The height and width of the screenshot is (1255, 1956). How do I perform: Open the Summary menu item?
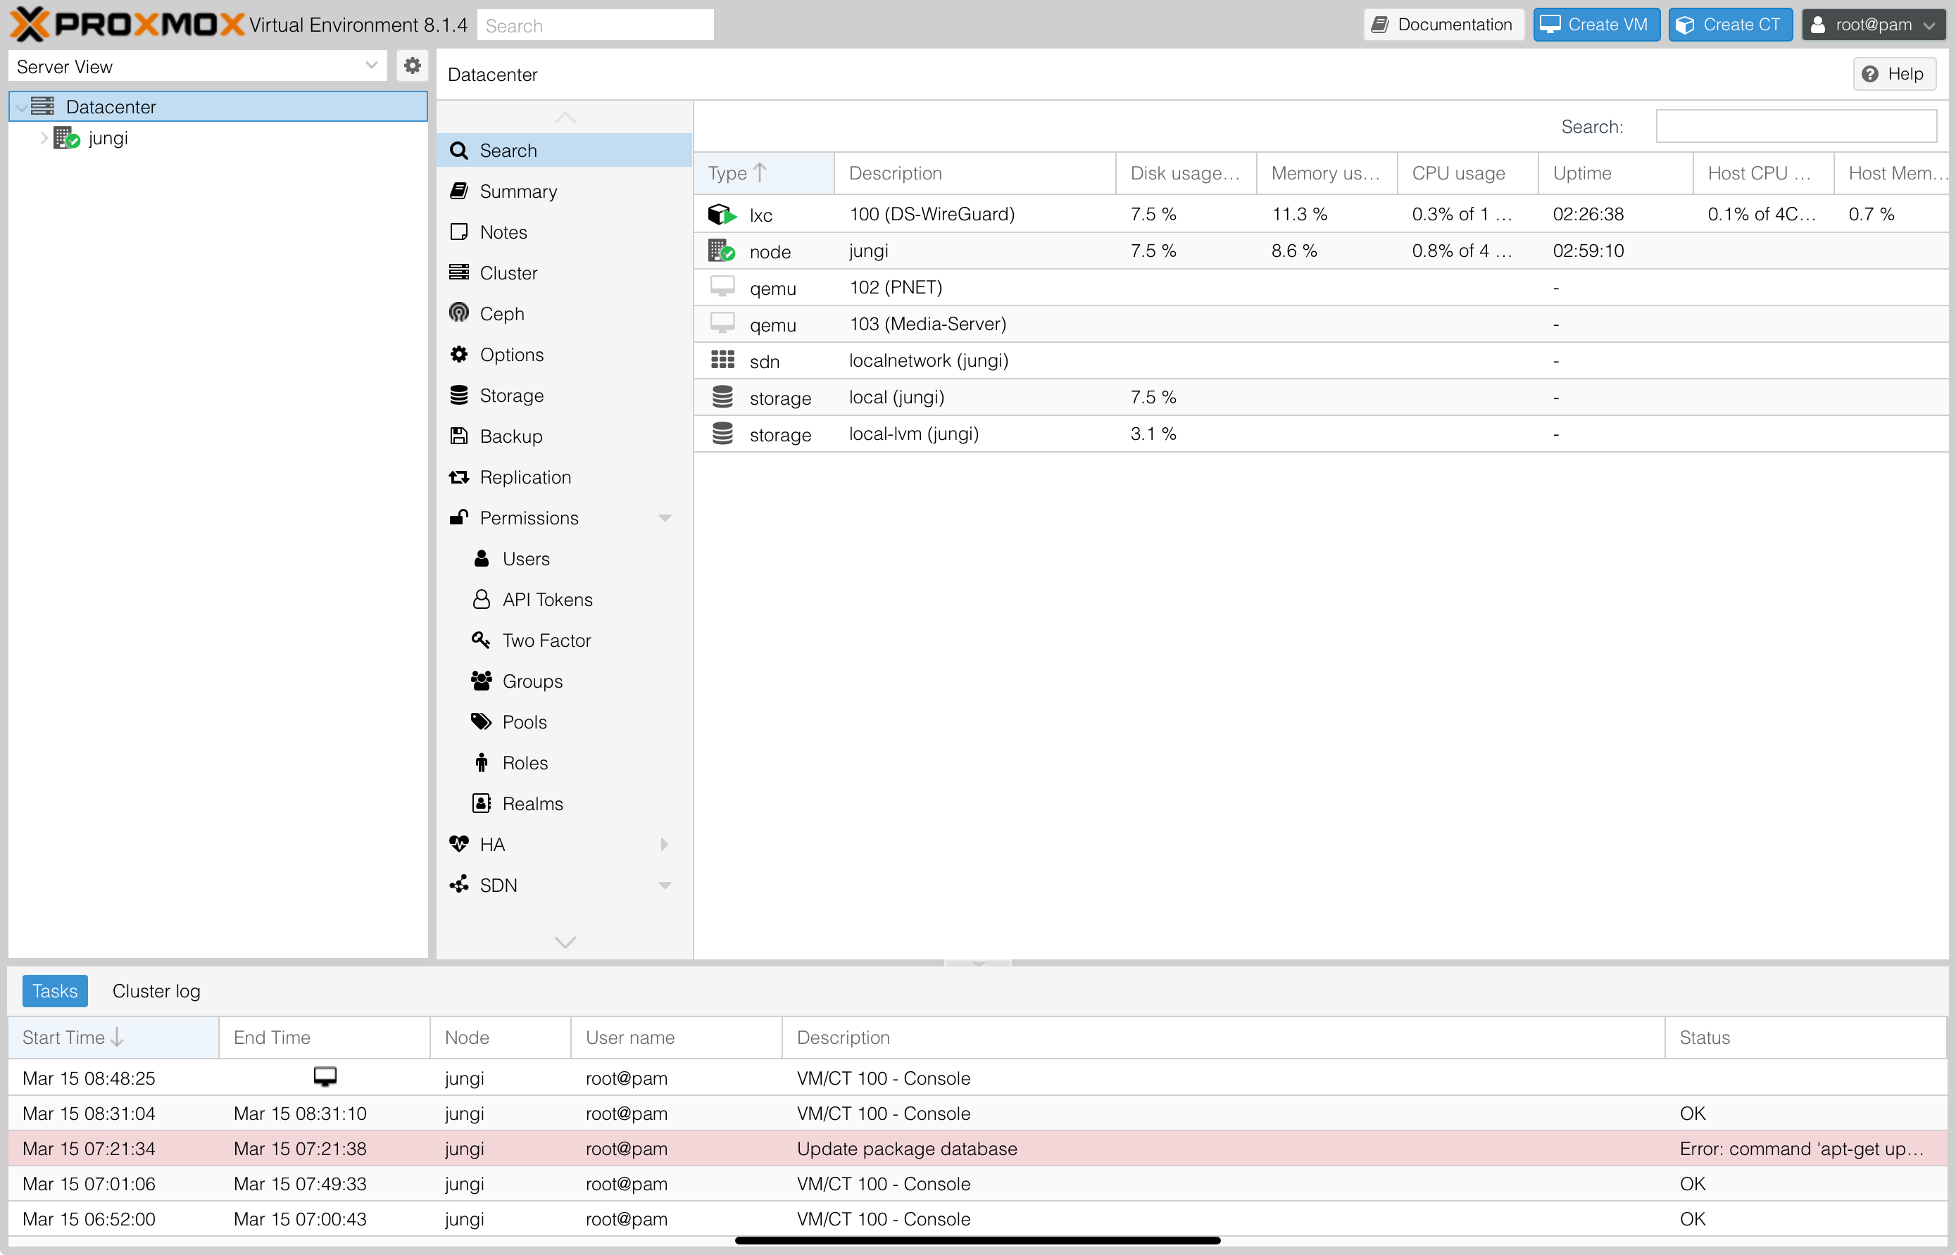pyautogui.click(x=518, y=191)
